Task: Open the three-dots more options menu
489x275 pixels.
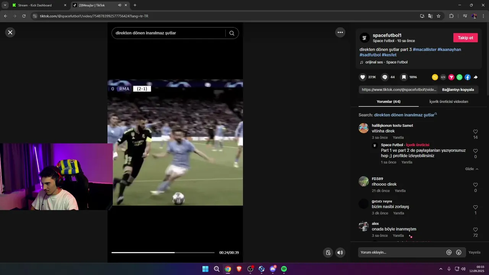Action: click(340, 32)
